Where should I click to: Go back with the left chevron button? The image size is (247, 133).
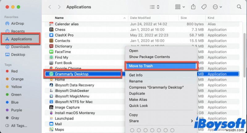(x=50, y=7)
